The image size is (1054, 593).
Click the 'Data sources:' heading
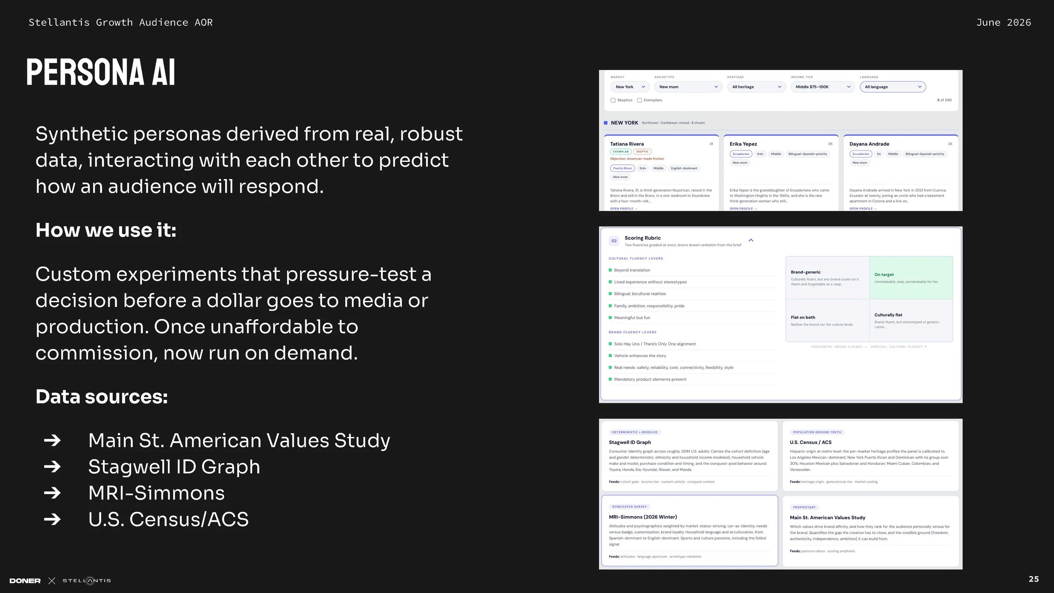[102, 397]
